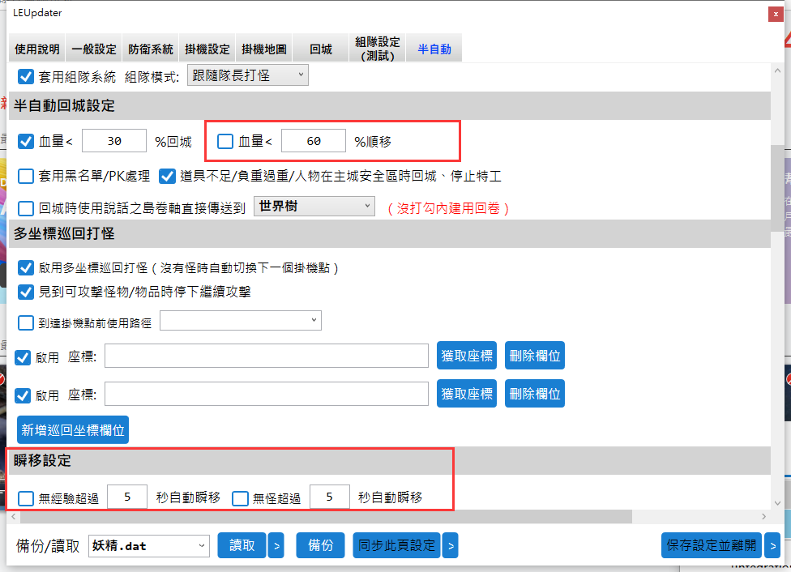Click the 讀取 button

242,545
